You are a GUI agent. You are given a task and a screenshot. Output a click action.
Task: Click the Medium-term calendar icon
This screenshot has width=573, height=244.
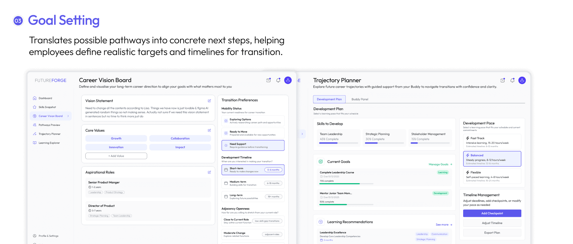(226, 183)
